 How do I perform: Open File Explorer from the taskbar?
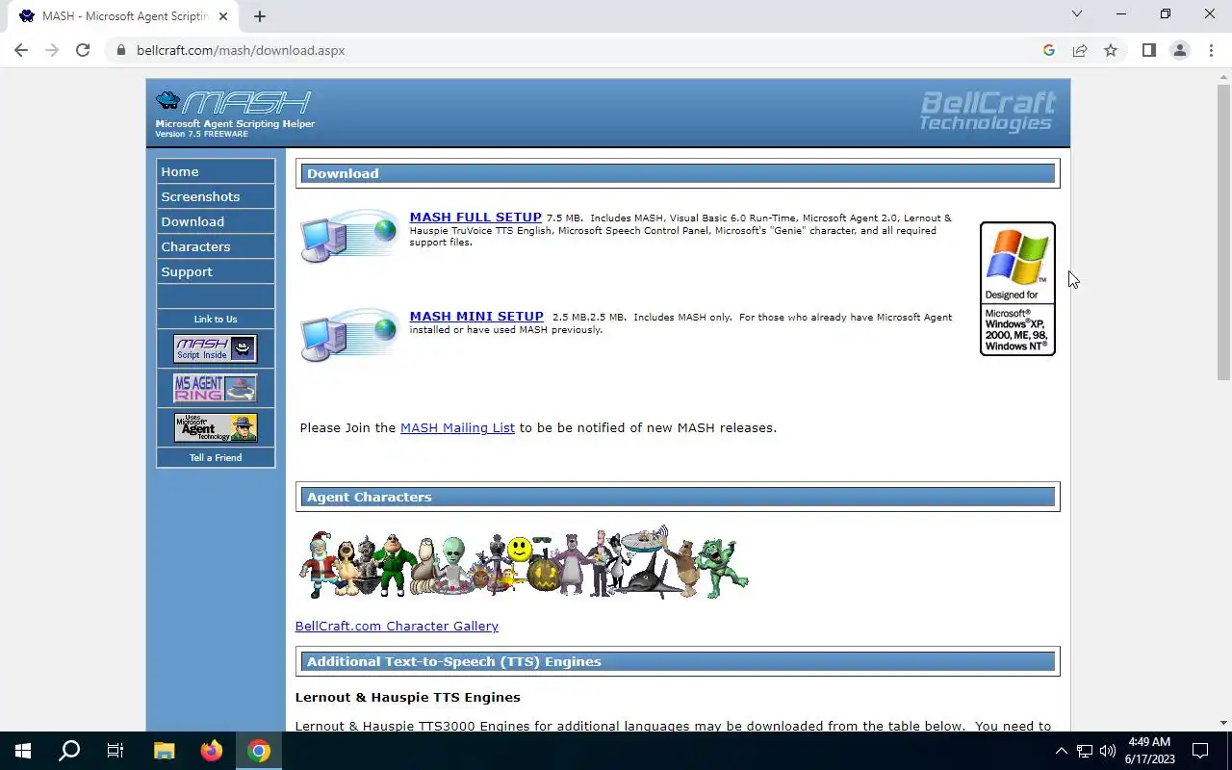(165, 751)
